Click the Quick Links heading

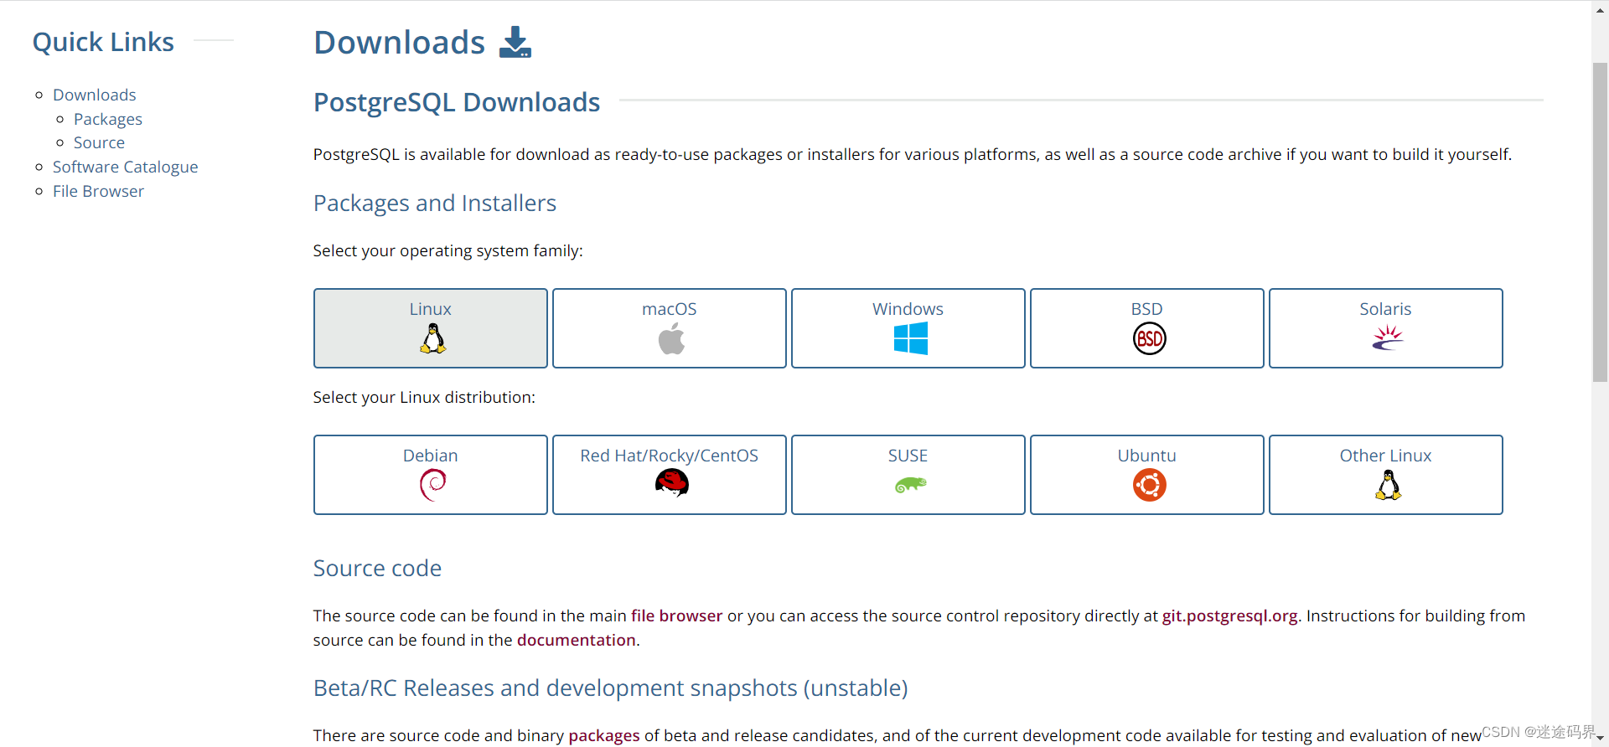point(103,42)
